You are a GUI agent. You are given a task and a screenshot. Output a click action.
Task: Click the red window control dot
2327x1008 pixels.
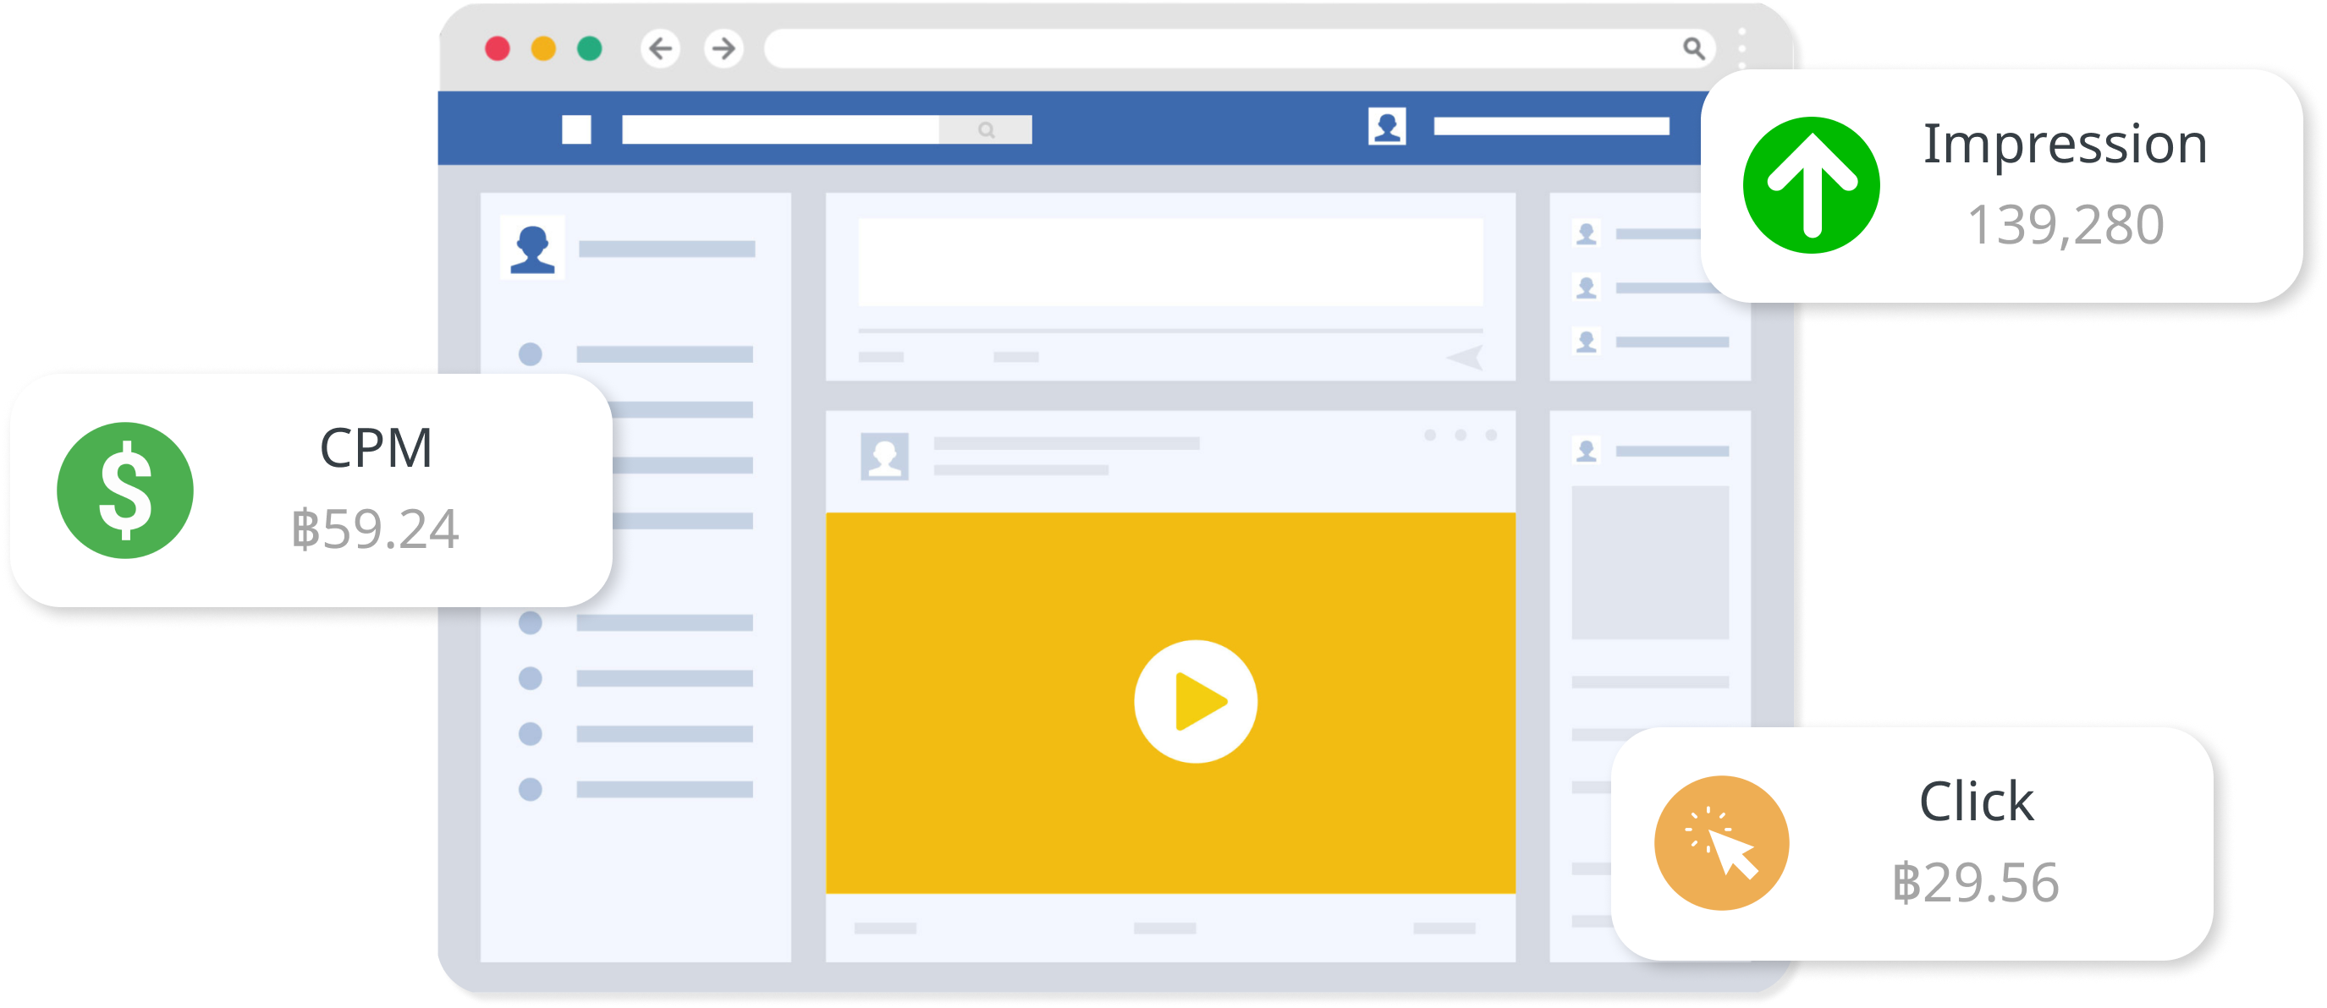(498, 48)
